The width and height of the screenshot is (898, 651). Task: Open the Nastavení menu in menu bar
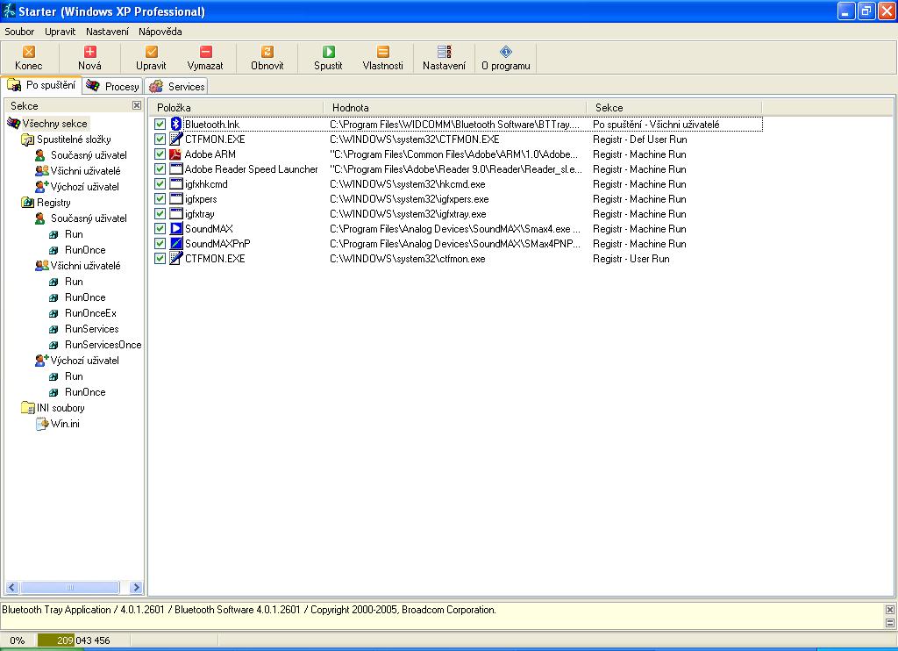click(x=107, y=32)
